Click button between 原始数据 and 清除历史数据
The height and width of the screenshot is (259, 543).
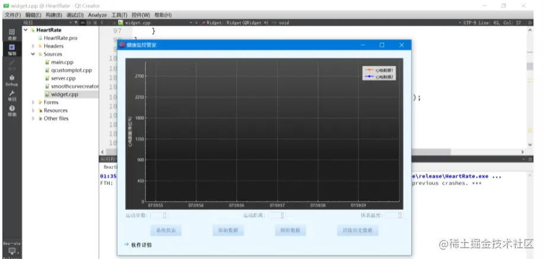click(x=290, y=231)
